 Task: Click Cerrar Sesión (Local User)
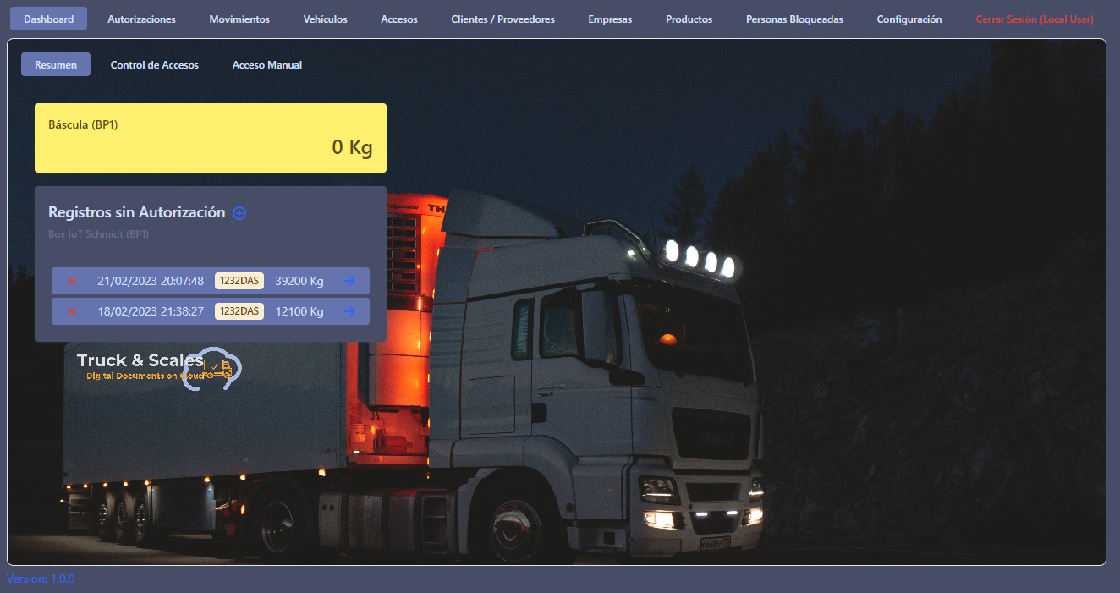1034,19
